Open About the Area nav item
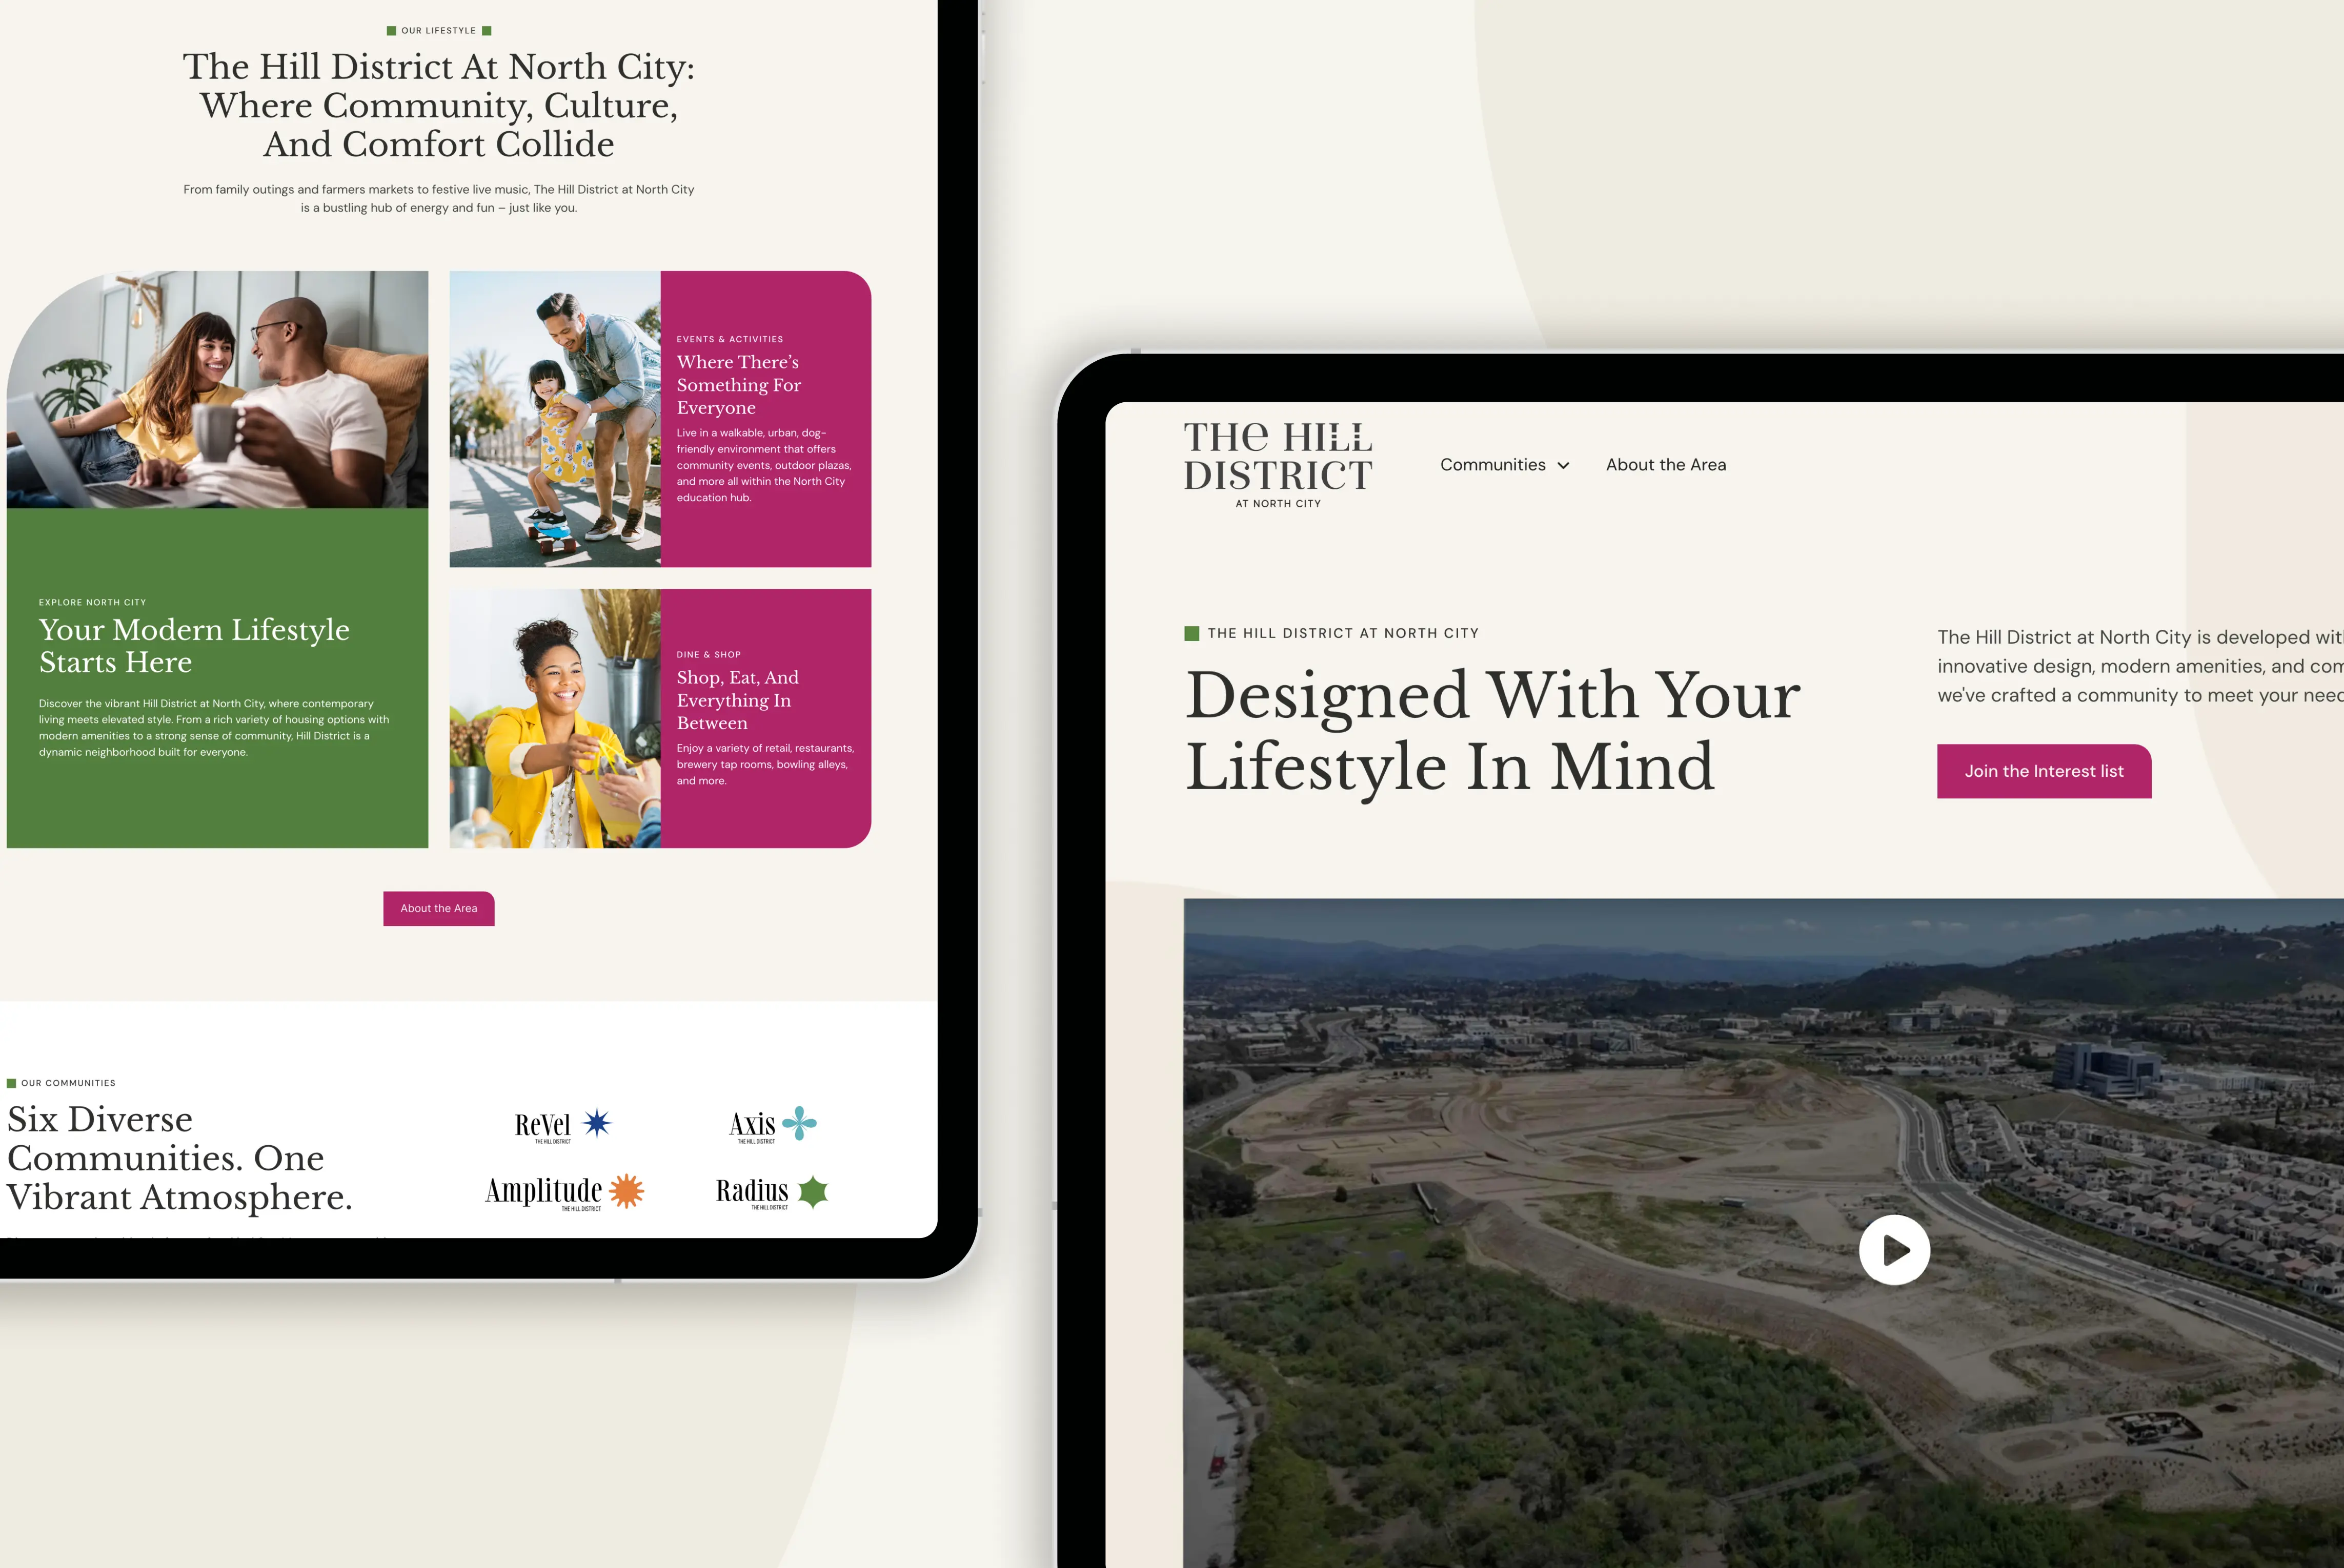Image resolution: width=2344 pixels, height=1568 pixels. point(1666,465)
